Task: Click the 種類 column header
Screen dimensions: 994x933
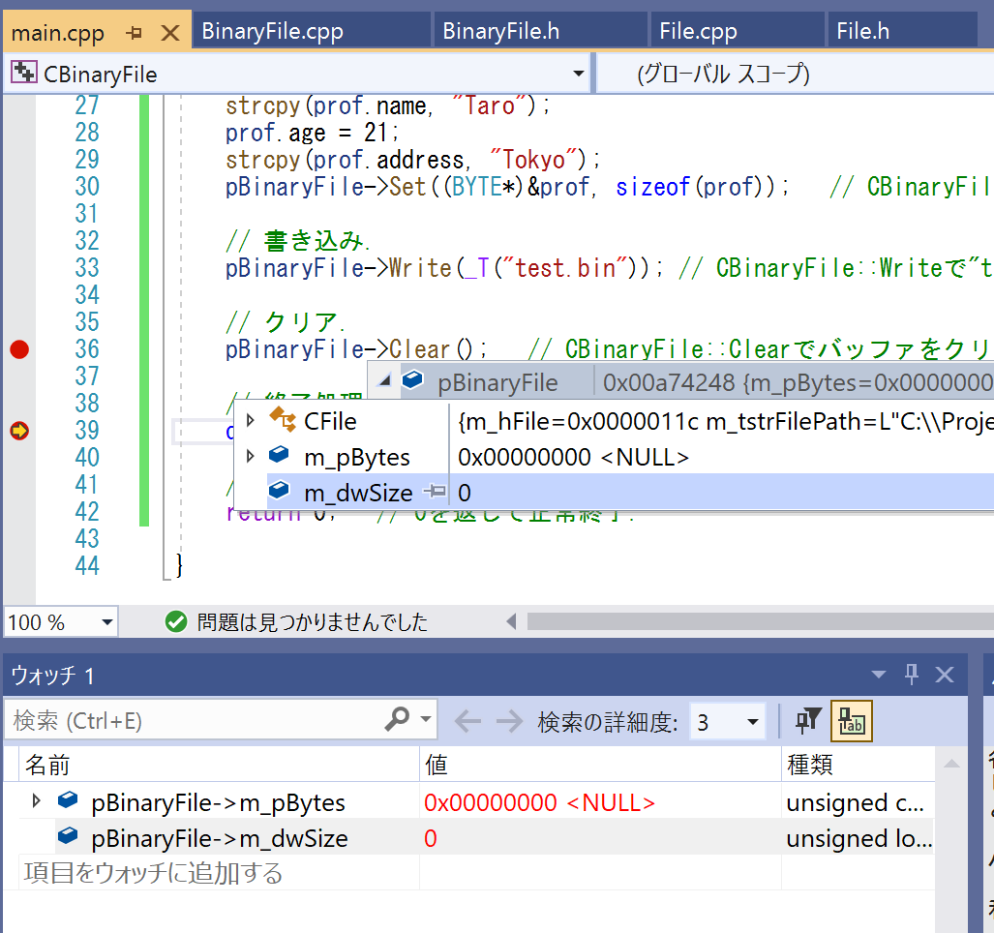Action: pyautogui.click(x=858, y=764)
